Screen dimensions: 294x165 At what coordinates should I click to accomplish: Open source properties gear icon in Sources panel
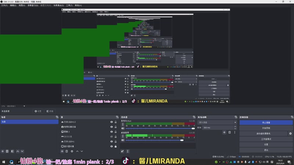[x=72, y=151]
